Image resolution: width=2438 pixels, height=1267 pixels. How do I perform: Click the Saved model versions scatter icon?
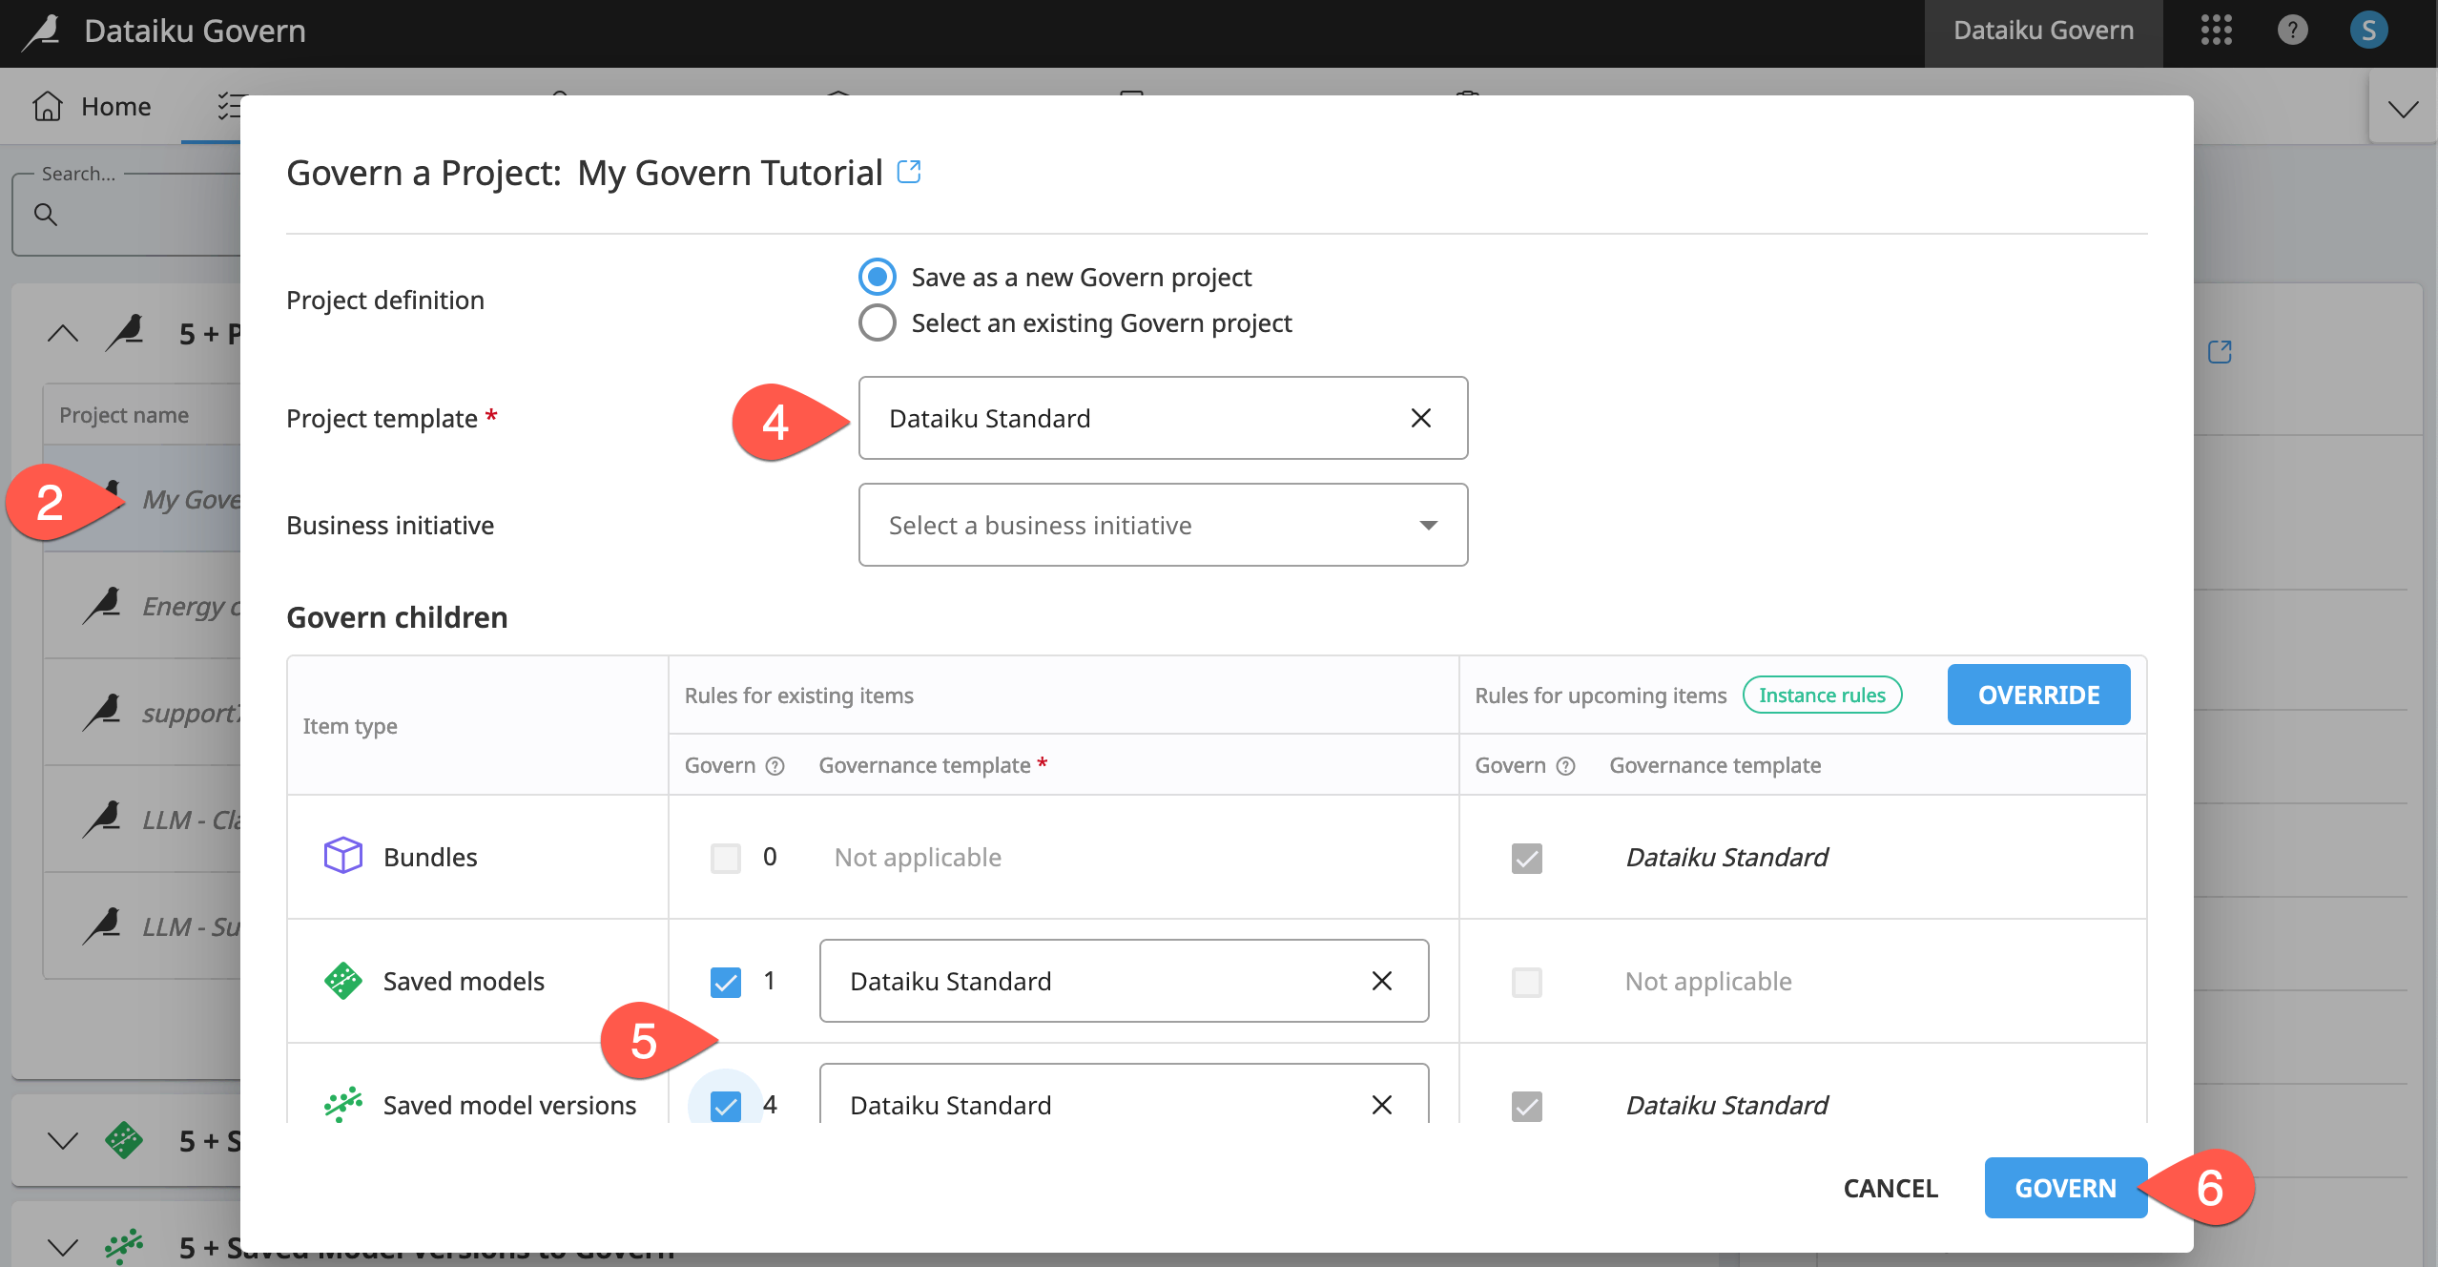click(342, 1104)
